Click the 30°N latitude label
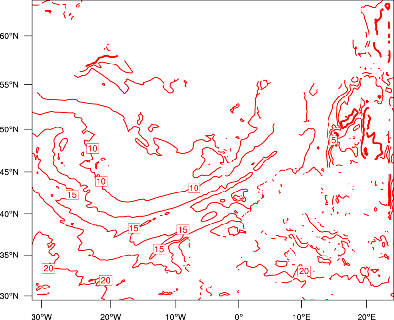This screenshot has width=394, height=320. pos(9,296)
